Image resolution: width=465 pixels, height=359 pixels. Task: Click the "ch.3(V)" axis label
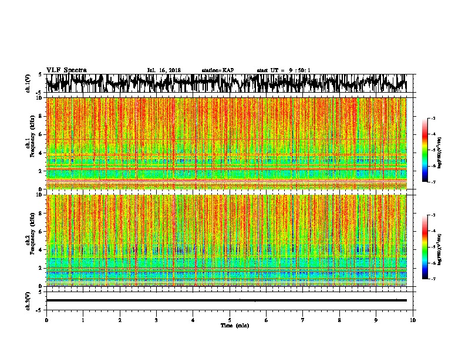click(x=28, y=301)
